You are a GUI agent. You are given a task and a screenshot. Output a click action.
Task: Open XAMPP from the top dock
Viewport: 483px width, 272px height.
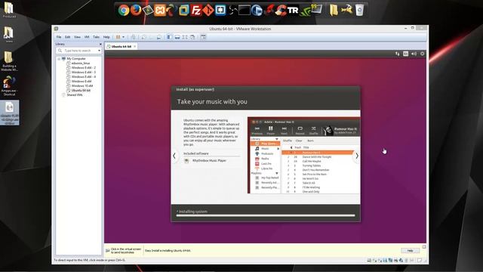pyautogui.click(x=160, y=11)
